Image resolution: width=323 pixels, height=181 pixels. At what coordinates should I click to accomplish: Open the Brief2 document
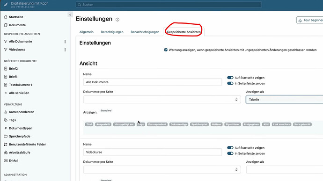point(14,69)
